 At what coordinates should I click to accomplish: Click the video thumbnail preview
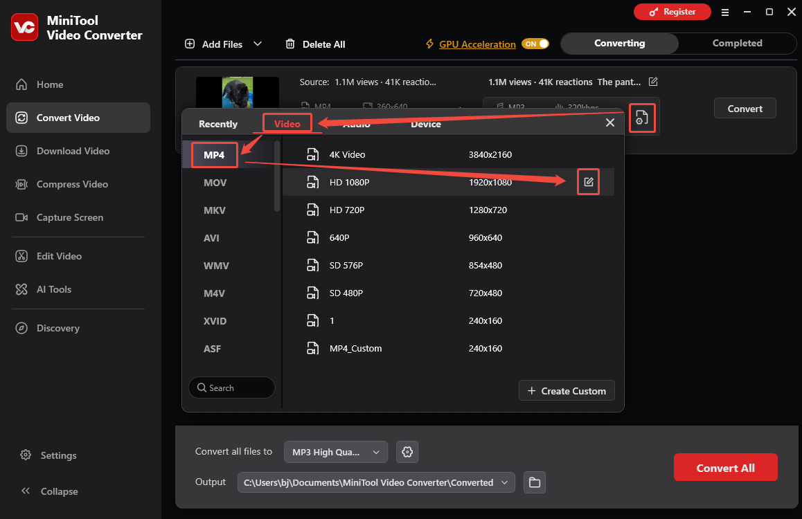[238, 93]
